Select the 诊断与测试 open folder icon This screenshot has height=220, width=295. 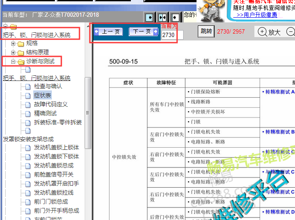point(21,62)
